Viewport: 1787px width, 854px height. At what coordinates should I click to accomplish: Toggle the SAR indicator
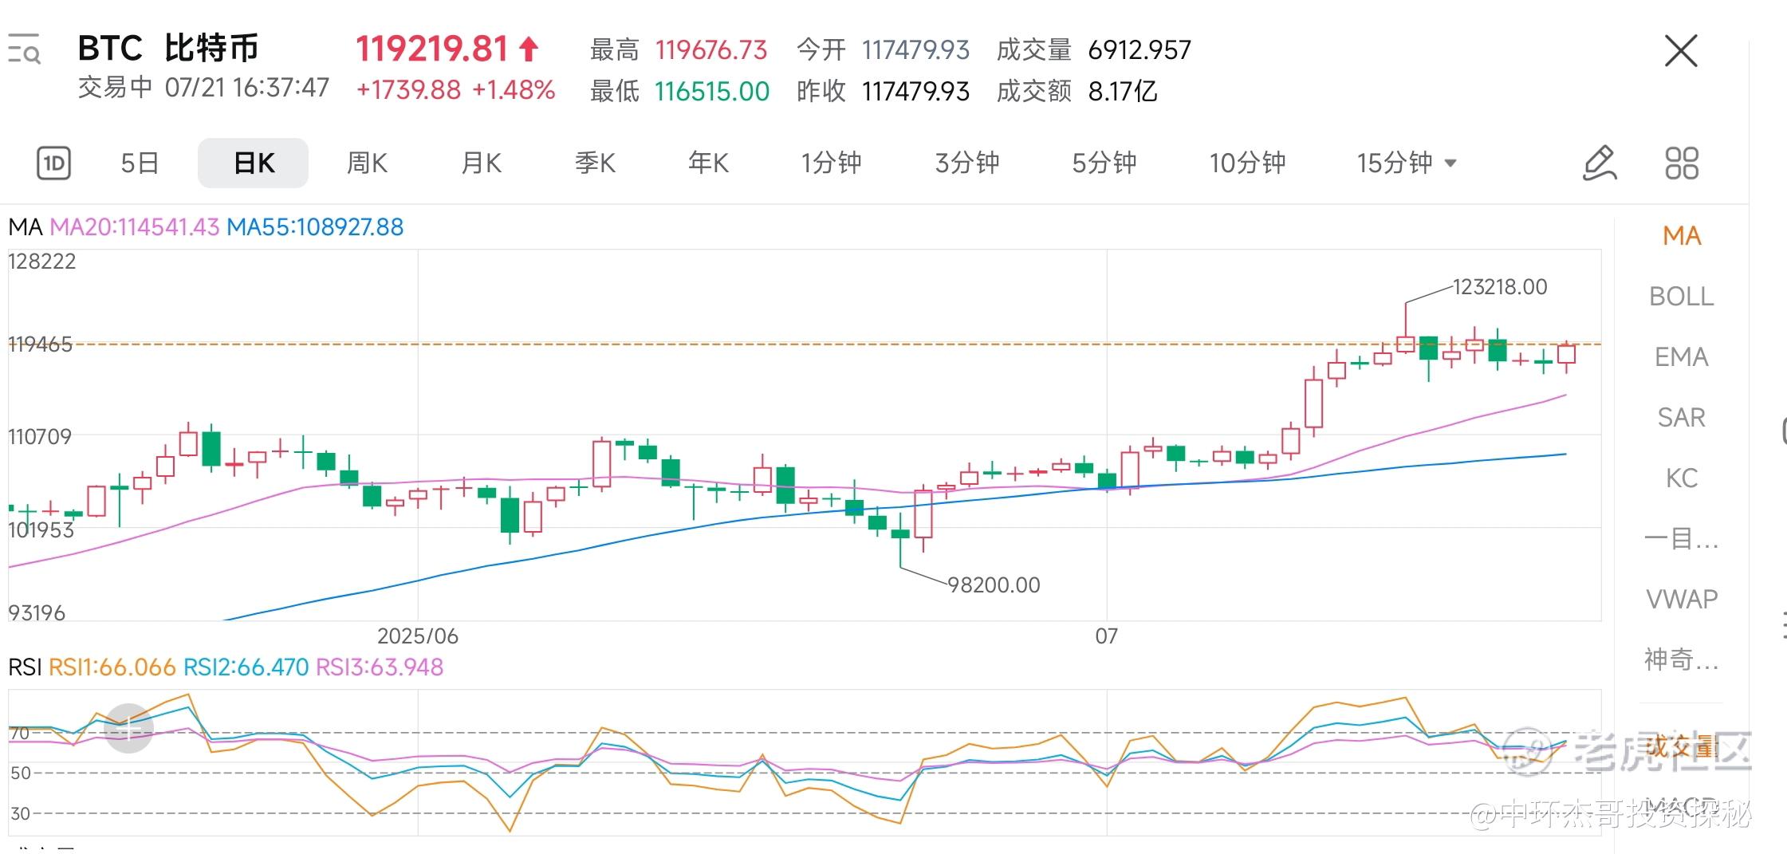point(1681,418)
